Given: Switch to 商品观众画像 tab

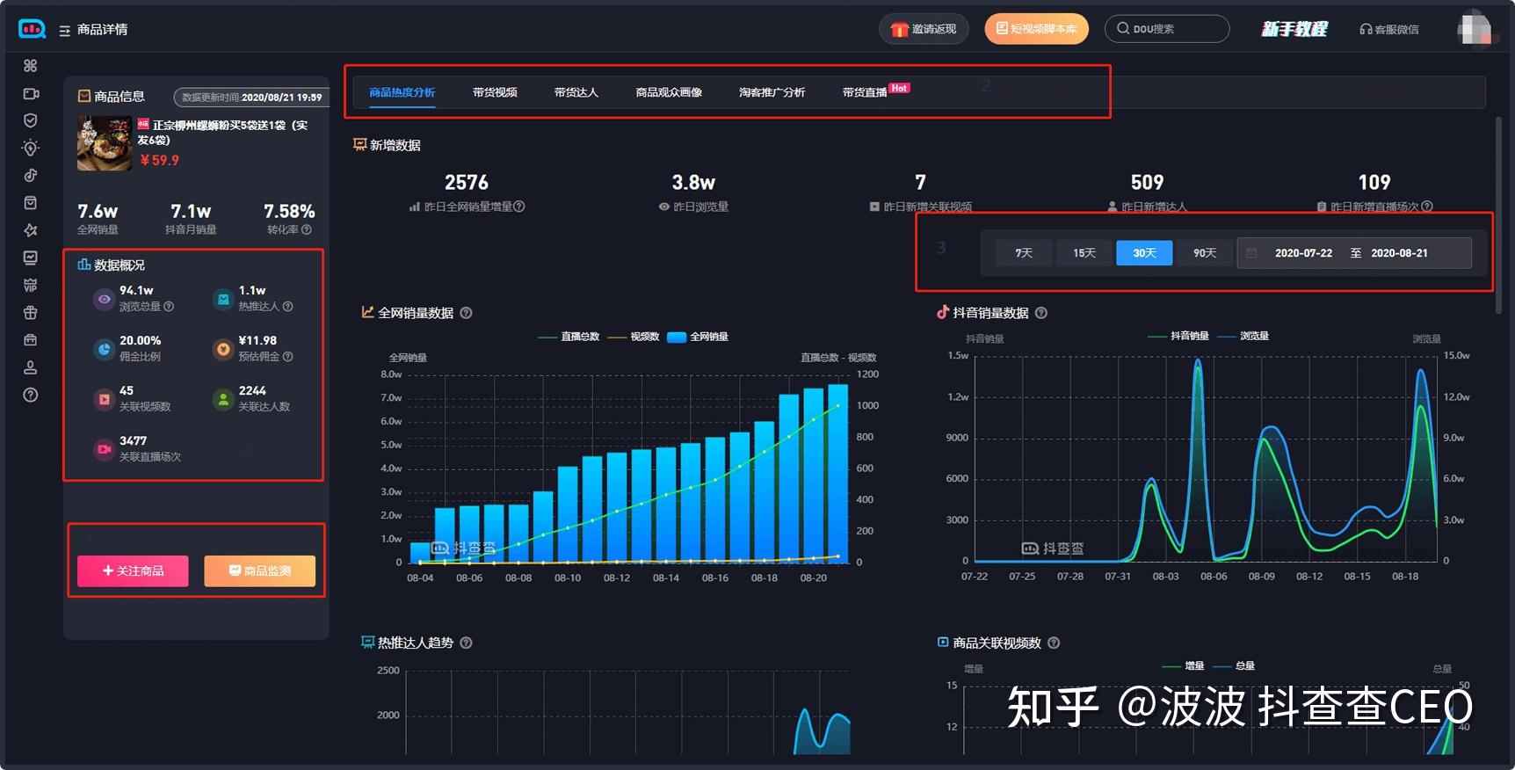Looking at the screenshot, I should point(669,92).
